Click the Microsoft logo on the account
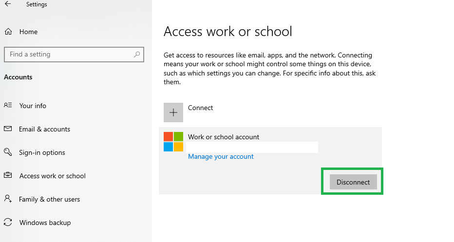The image size is (454, 242). [173, 142]
